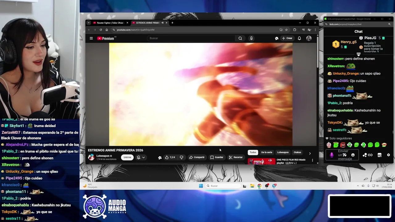The width and height of the screenshot is (395, 222).
Task: Click the sparkle icon beside Crear
Action: point(276,38)
